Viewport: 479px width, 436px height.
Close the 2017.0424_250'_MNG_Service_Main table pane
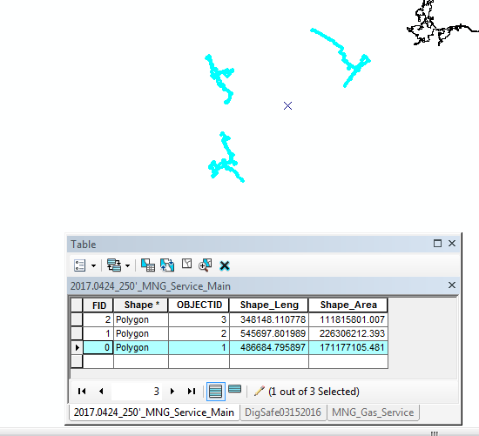click(x=452, y=285)
